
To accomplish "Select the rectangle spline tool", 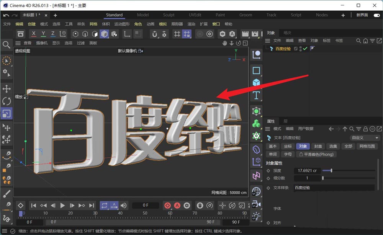I will pyautogui.click(x=256, y=70).
